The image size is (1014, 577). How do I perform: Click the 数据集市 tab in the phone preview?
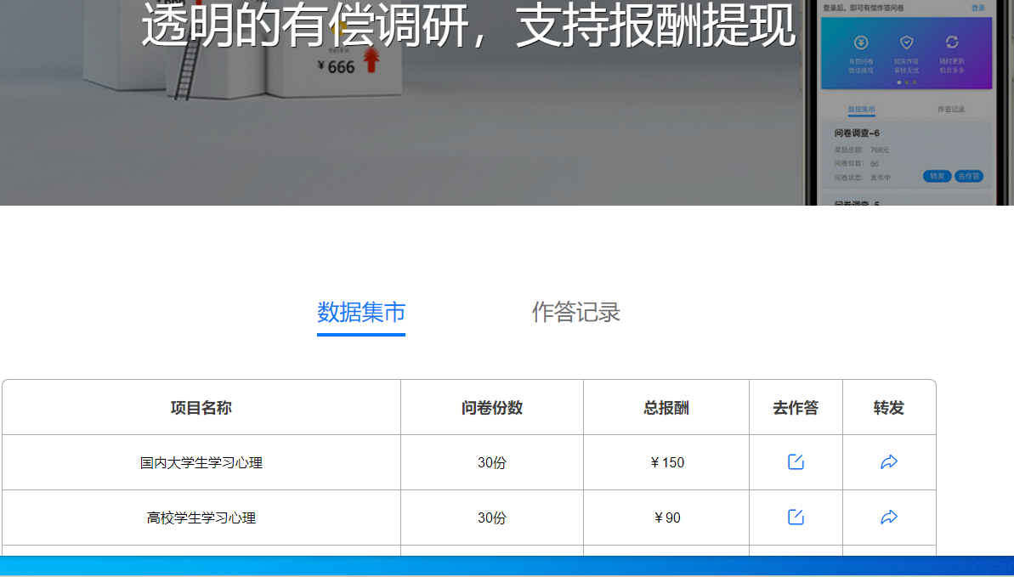[x=861, y=110]
